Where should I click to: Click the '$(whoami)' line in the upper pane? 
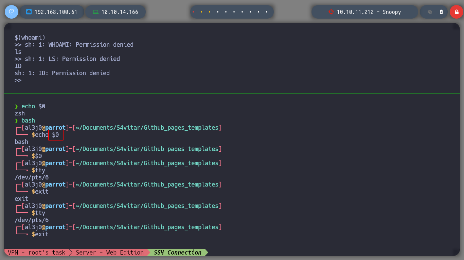click(30, 37)
